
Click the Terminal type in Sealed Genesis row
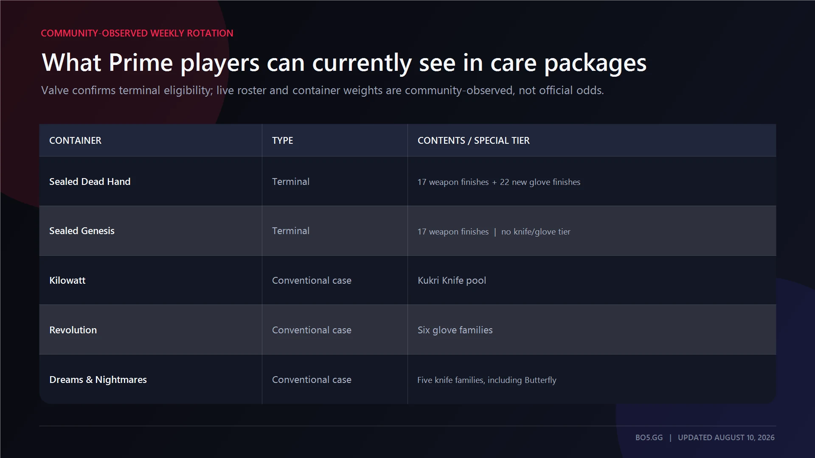click(x=290, y=231)
